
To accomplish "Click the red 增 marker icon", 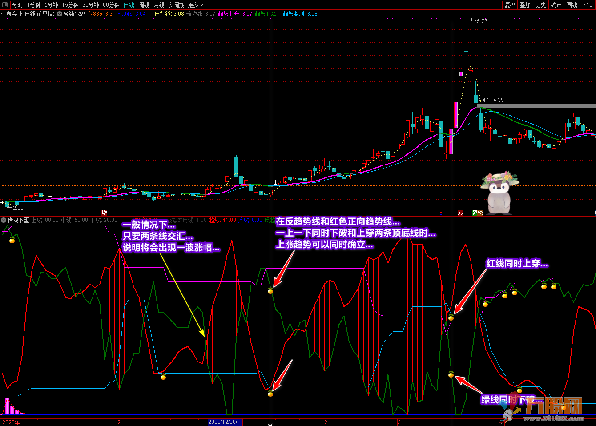I will point(105,213).
